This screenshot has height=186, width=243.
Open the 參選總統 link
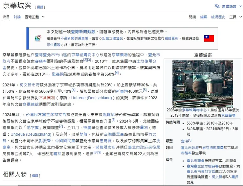[31, 104]
